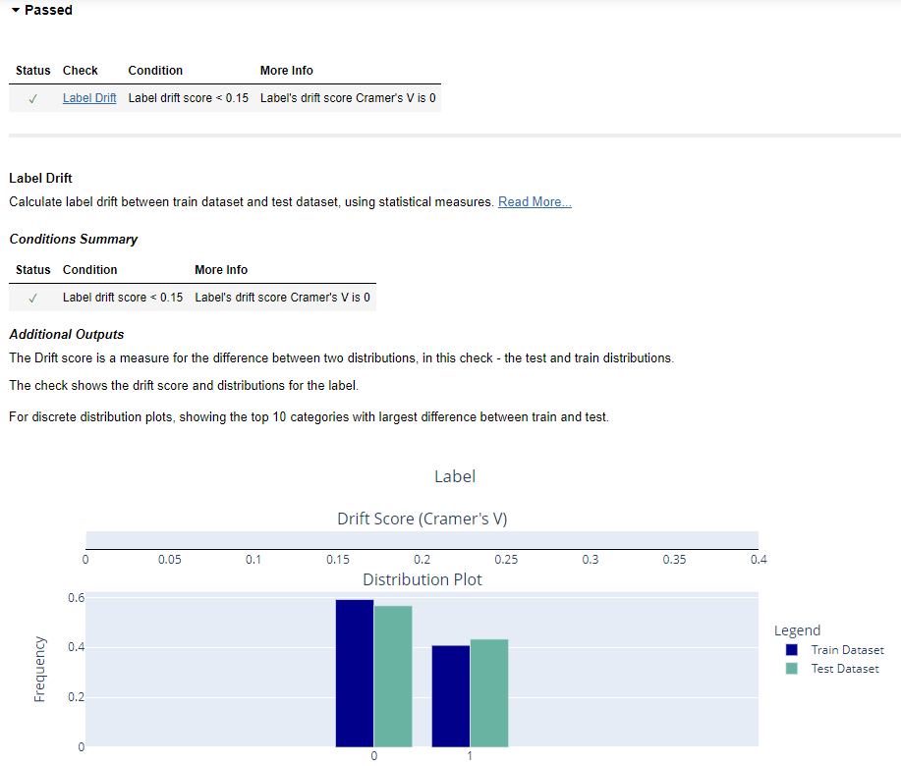Click green checkmark in Conditions Summary row
The width and height of the screenshot is (901, 766).
point(32,298)
